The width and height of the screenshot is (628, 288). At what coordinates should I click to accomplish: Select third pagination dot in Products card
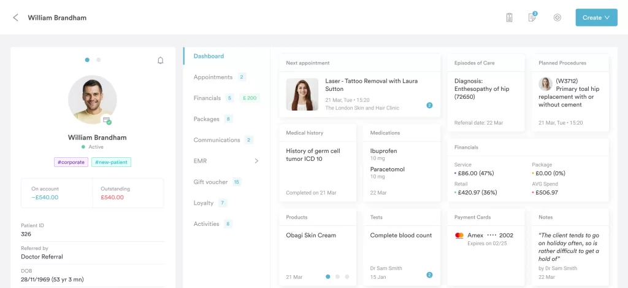click(347, 277)
